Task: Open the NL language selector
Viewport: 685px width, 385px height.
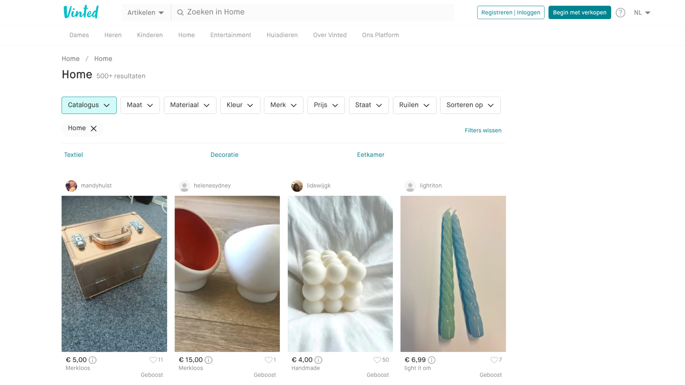Action: pos(642,13)
